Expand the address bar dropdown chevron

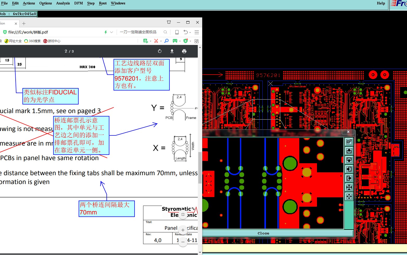112,32
